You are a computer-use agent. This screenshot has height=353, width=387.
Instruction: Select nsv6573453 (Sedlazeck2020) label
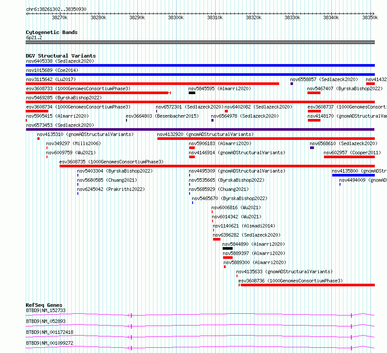tap(60, 125)
